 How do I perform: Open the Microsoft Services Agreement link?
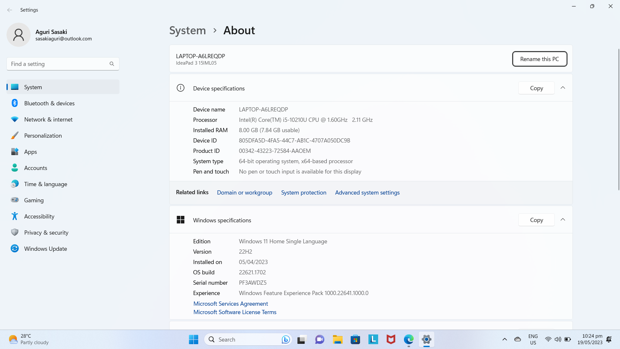(230, 303)
